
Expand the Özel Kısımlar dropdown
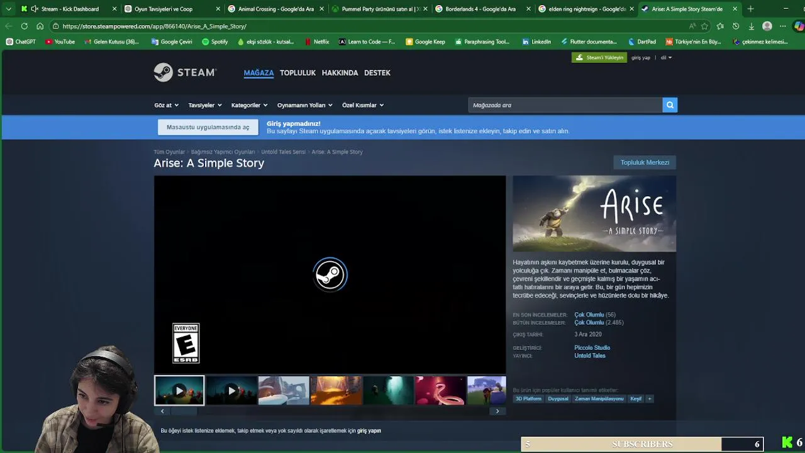point(363,105)
